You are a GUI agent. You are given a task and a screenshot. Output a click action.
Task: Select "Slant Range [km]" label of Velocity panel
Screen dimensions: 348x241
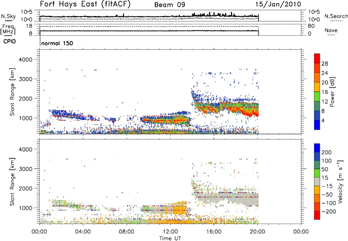tap(12, 182)
